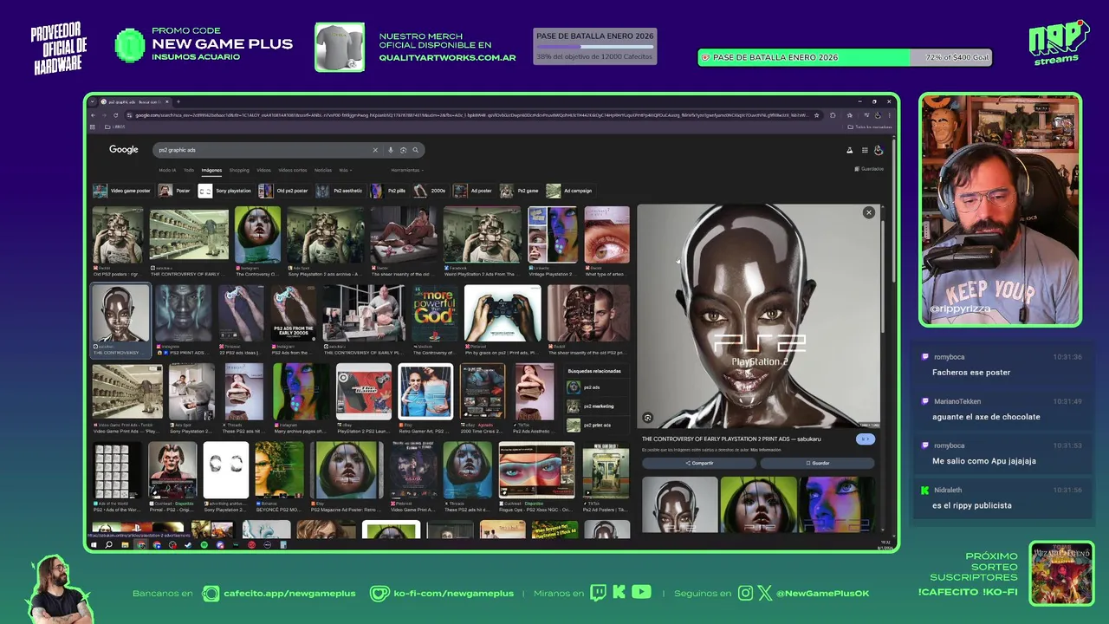The width and height of the screenshot is (1109, 624).
Task: Clear the Google search box text
Action: pos(375,150)
